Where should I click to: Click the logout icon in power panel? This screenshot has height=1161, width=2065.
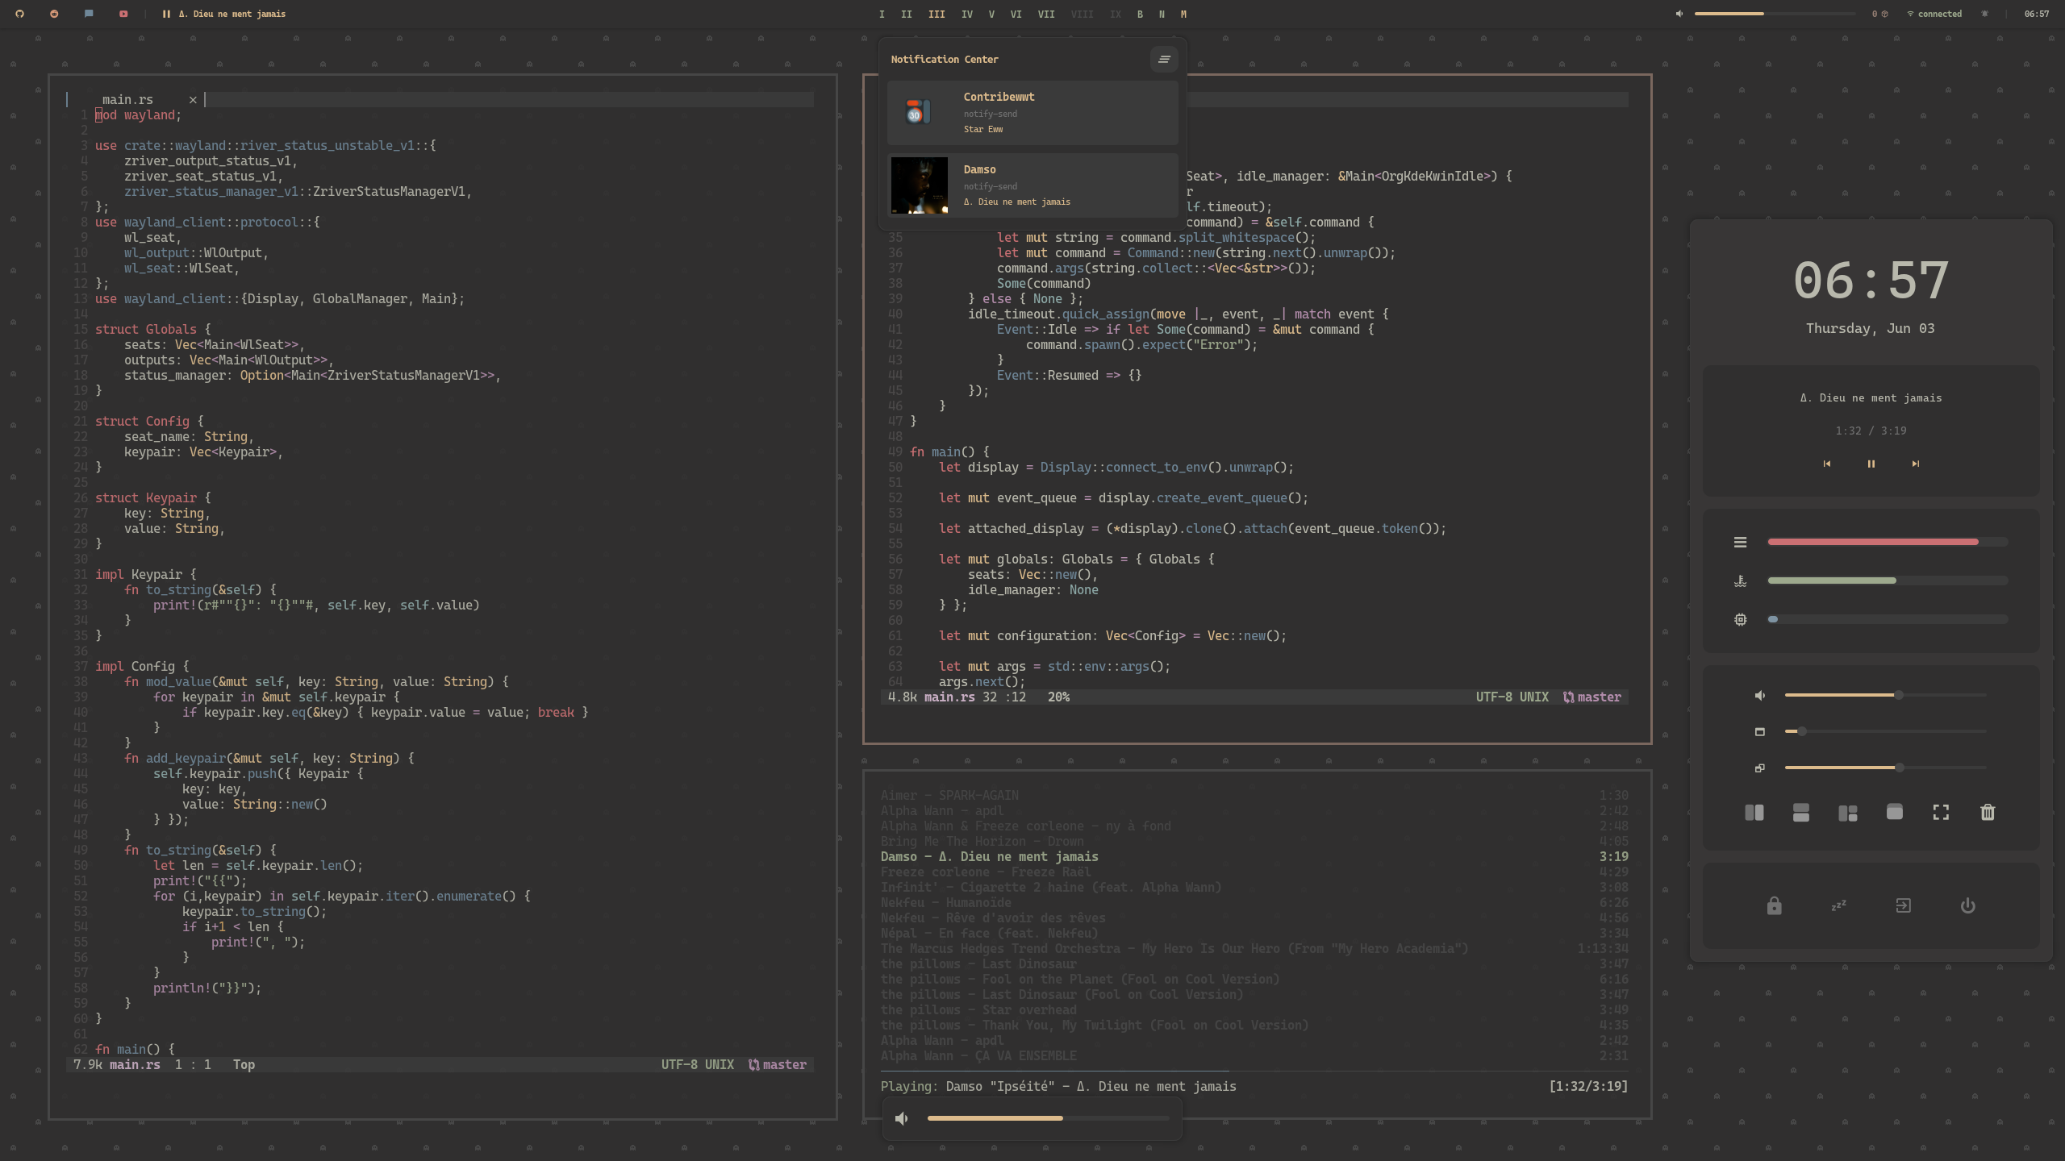1903,905
